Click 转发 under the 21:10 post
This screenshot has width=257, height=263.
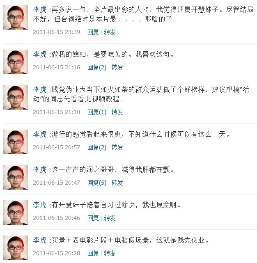coord(117,112)
